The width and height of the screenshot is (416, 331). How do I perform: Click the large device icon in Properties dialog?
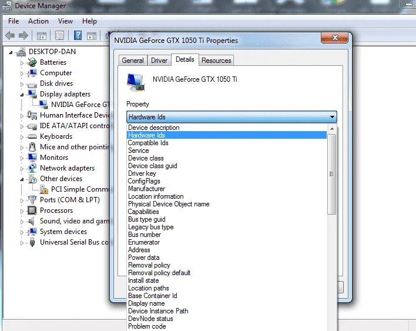pyautogui.click(x=136, y=82)
